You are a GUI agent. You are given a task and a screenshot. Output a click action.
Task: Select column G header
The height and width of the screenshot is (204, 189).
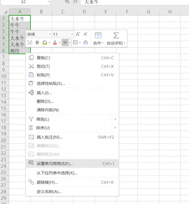[x=149, y=12]
